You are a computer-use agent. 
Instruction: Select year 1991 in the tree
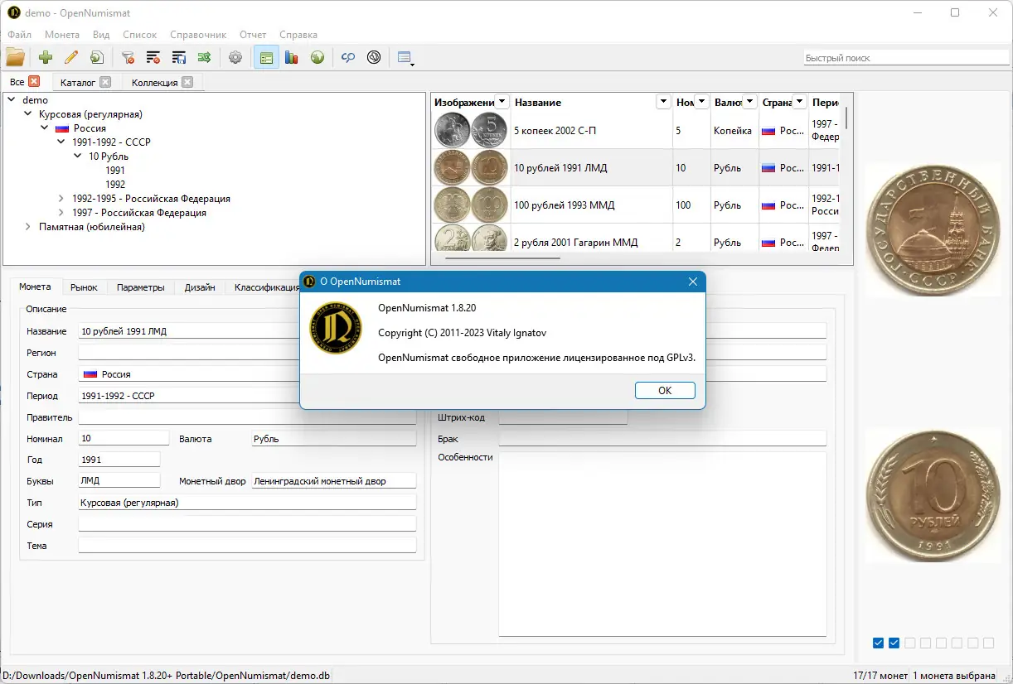(115, 171)
